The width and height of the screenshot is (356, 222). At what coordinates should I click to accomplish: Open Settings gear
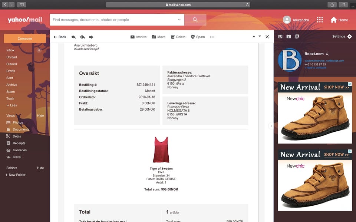[342, 37]
